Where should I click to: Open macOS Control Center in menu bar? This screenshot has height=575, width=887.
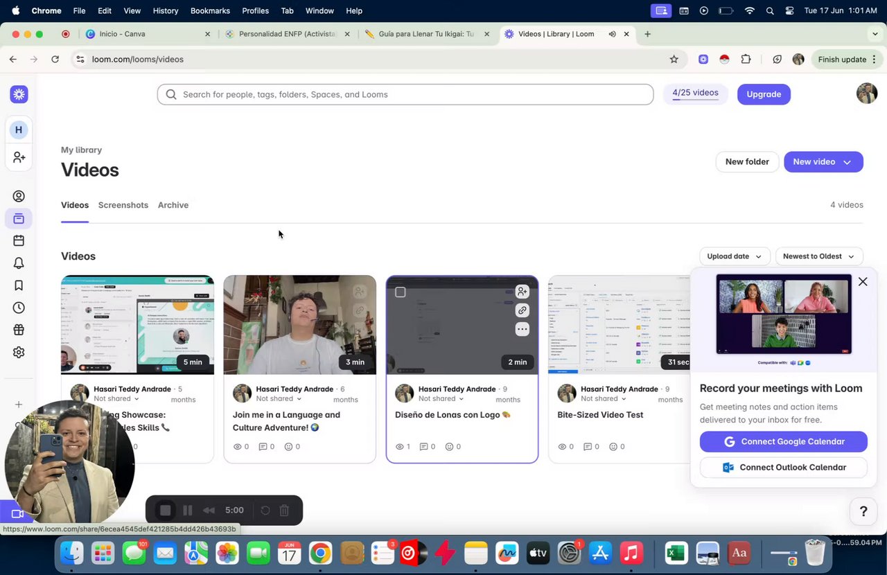pos(789,10)
